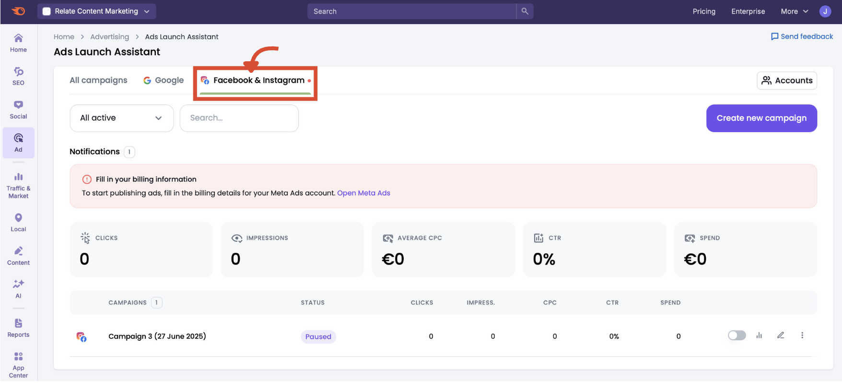The image size is (842, 383).
Task: Click the magnifier search button
Action: (525, 11)
